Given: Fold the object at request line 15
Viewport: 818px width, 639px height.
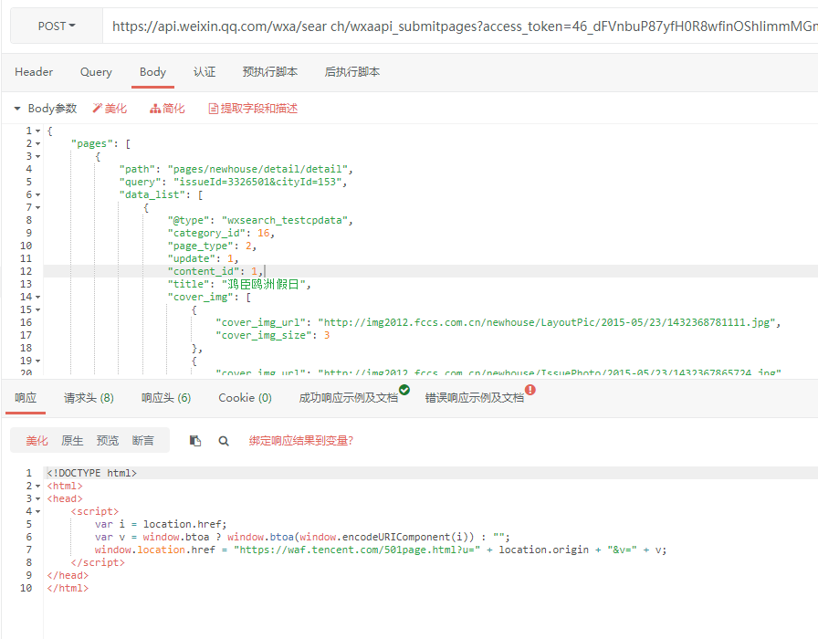Looking at the screenshot, I should [38, 309].
